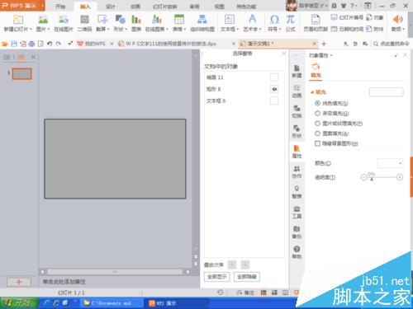This screenshot has height=309, width=413.
Task: Select 图片或纹理填充 (picture or texture fill) option
Action: (317, 124)
